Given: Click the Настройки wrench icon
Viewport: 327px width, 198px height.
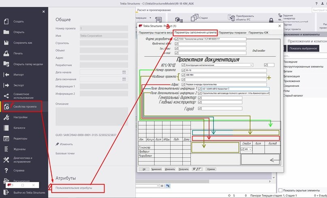Looking at the screenshot, I should (x=6, y=117).
